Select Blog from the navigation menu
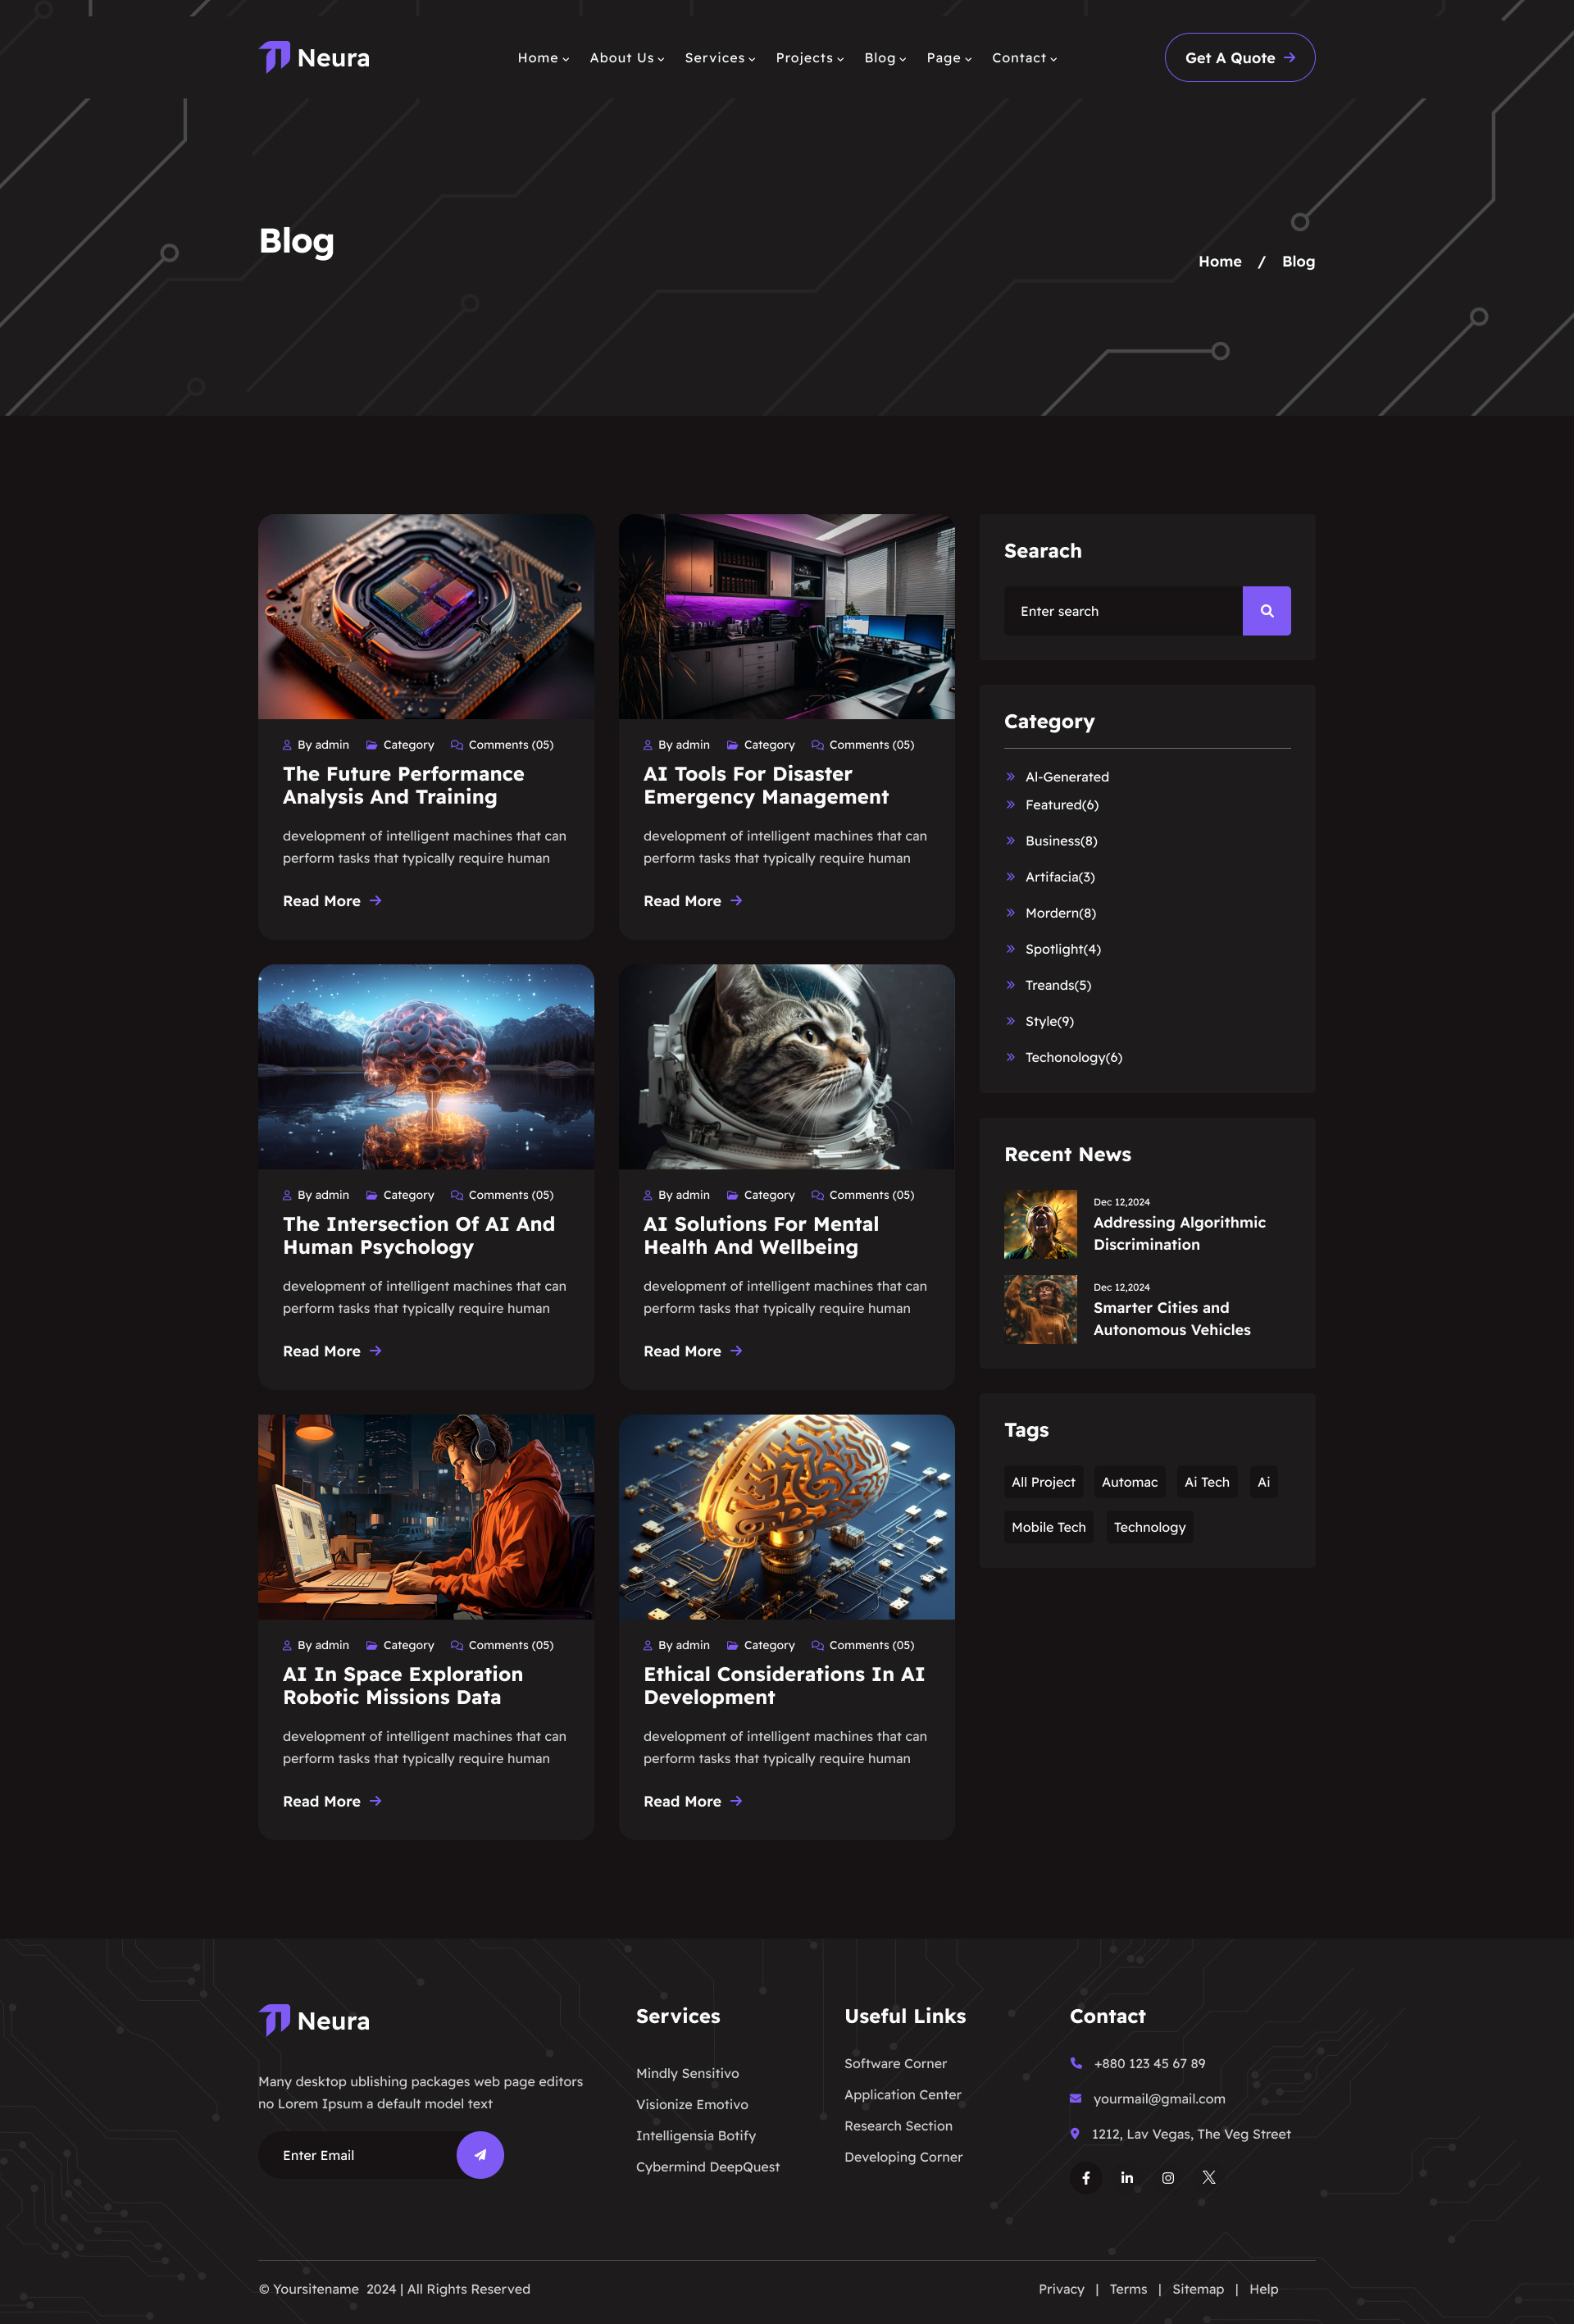Screen dimensions: 1574x2324 pos(882,58)
